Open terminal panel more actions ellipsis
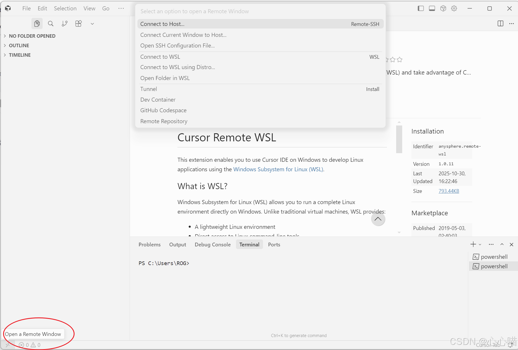 coord(491,244)
